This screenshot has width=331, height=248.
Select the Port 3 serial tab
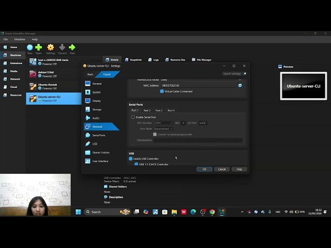[x=159, y=111]
